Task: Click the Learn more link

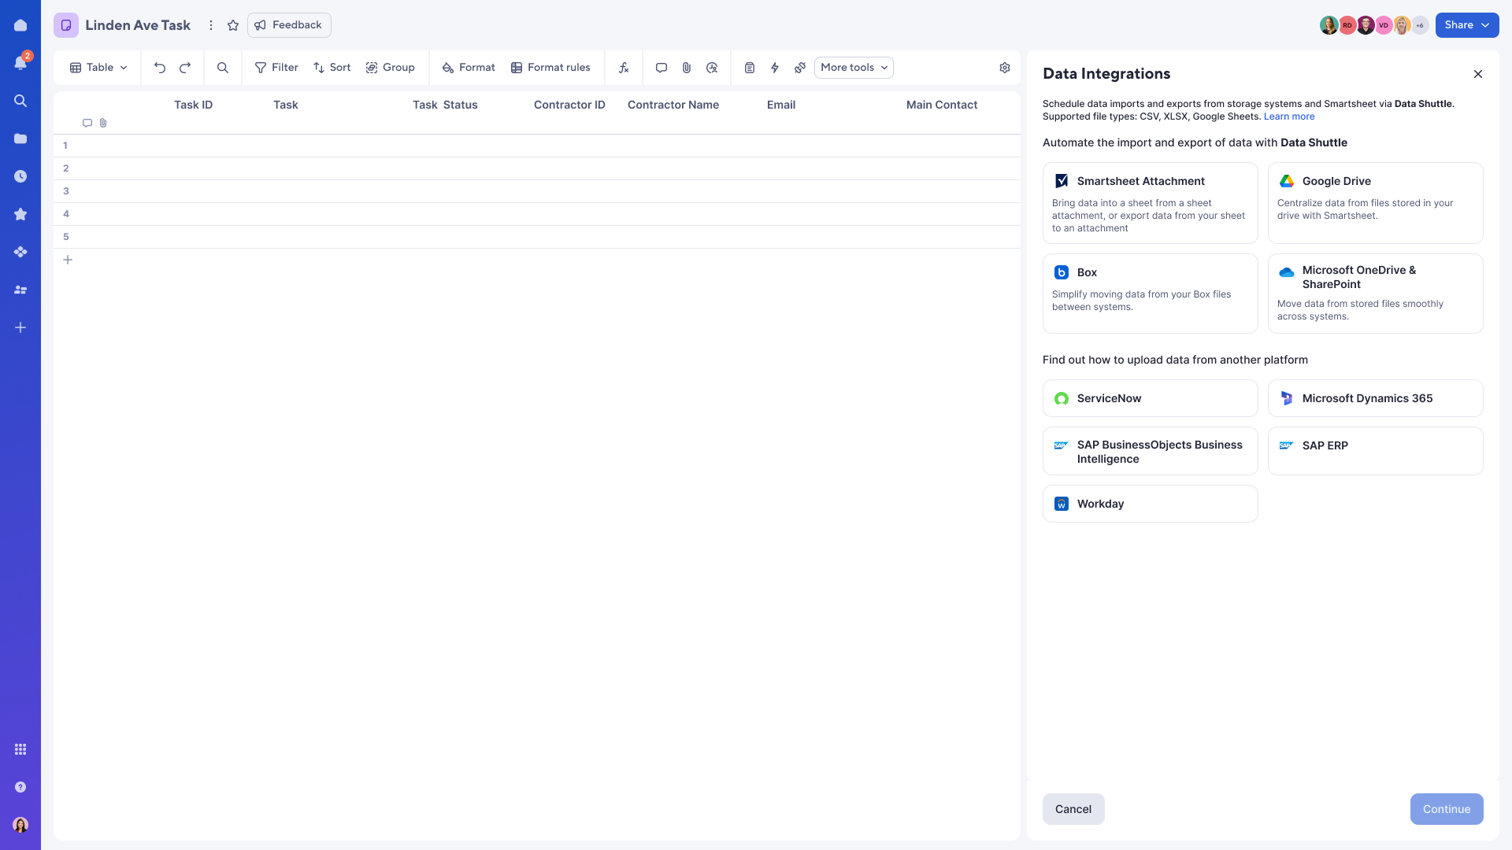Action: pos(1289,116)
